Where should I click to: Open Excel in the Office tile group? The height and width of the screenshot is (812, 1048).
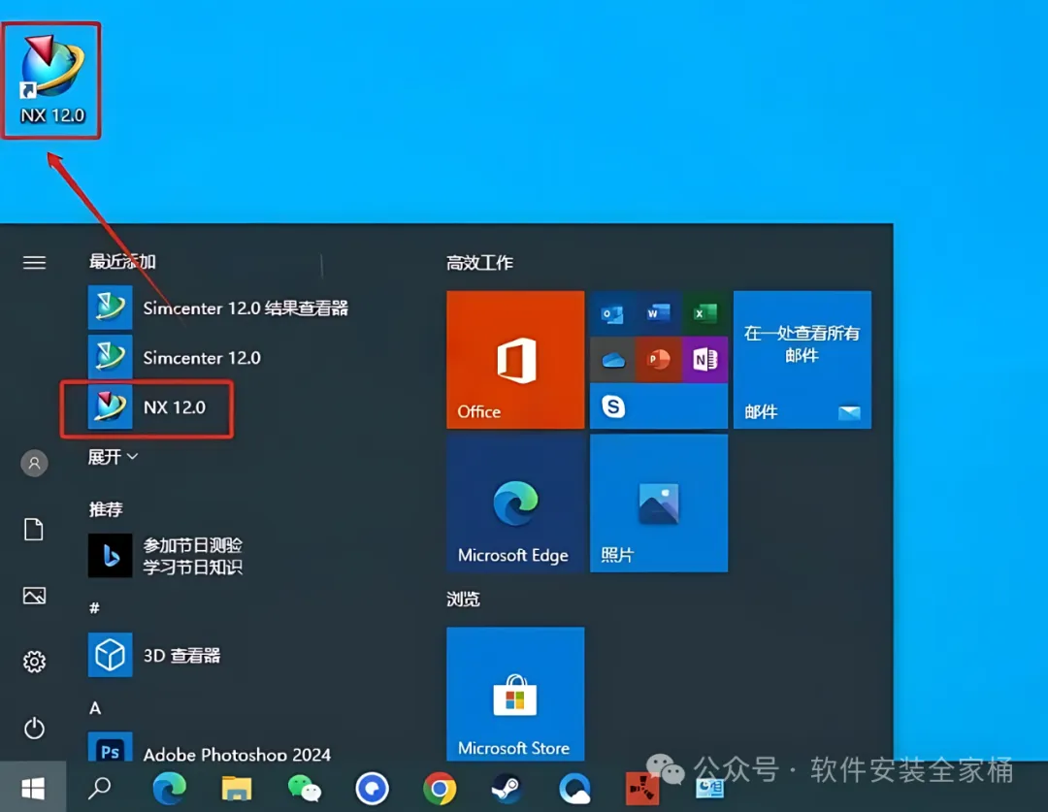[705, 313]
